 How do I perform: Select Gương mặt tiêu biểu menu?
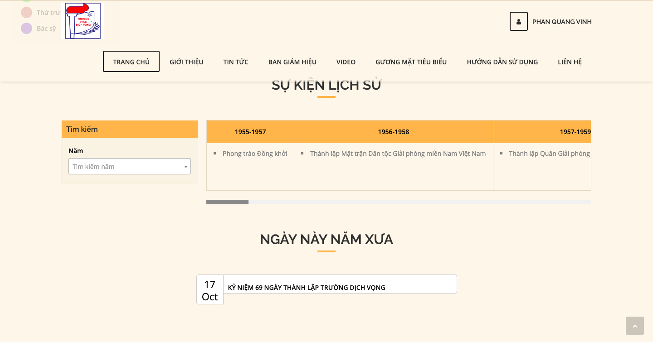[411, 62]
